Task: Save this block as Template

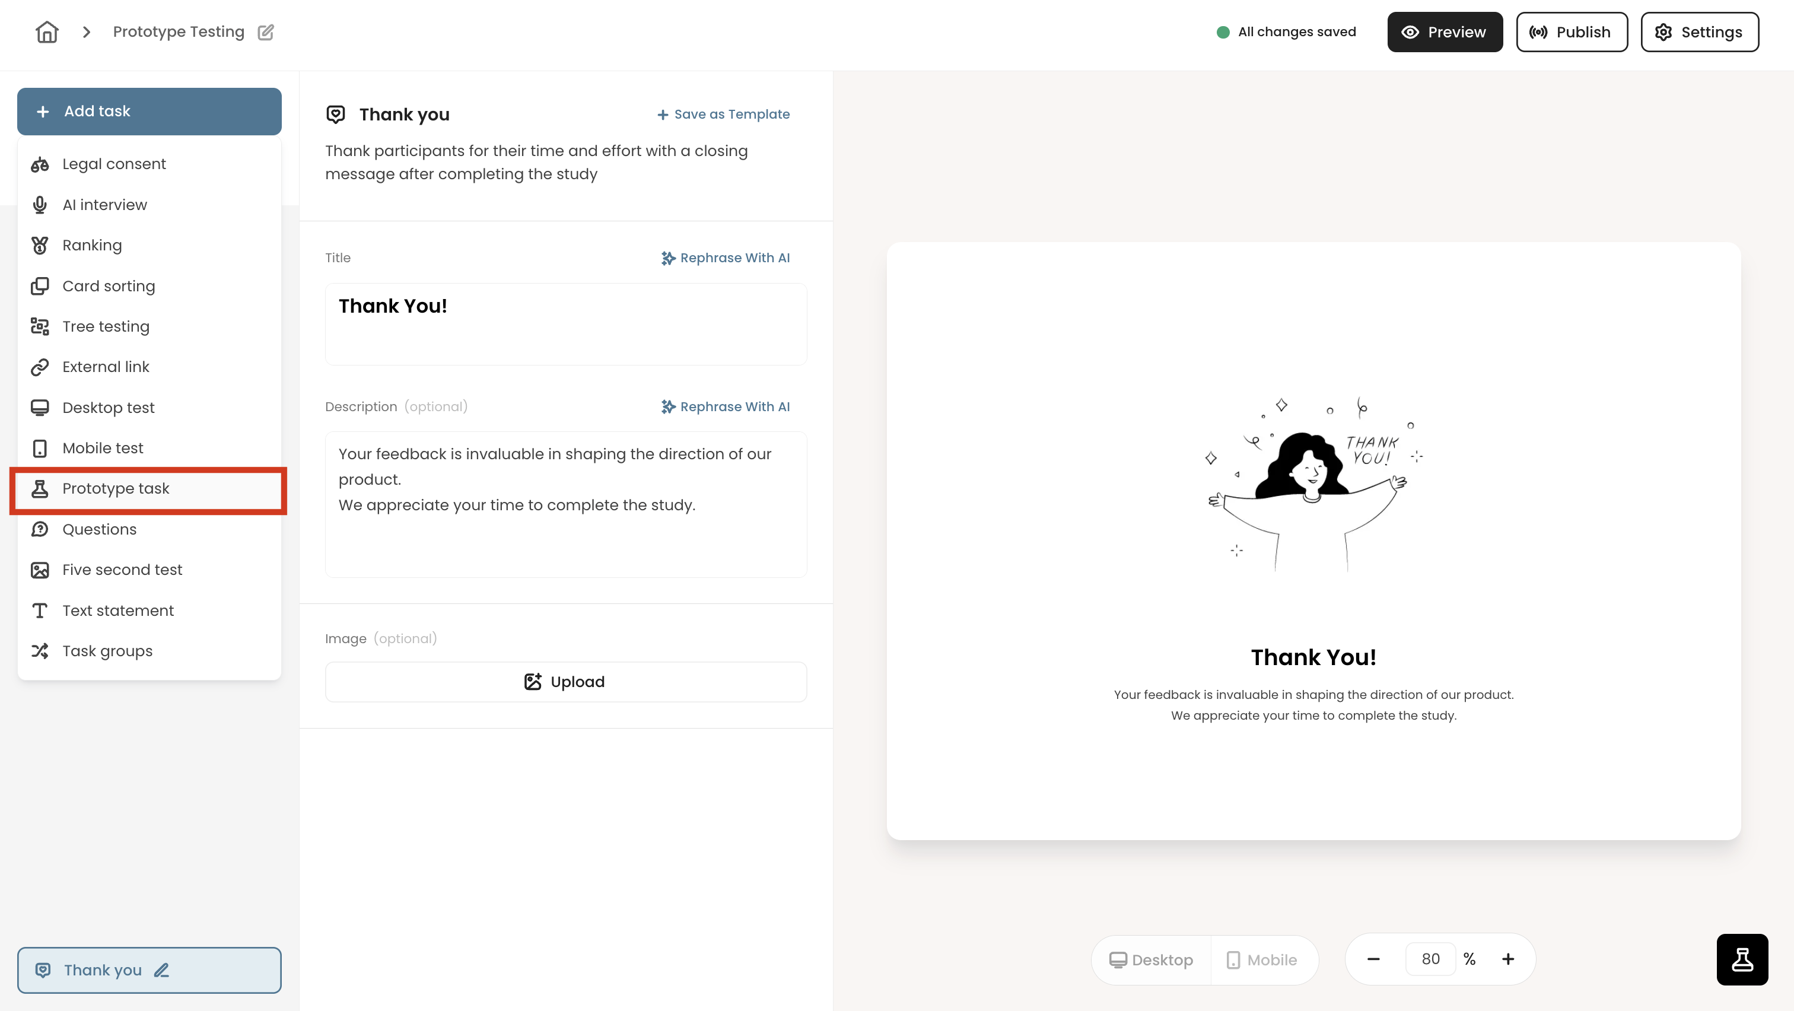Action: pyautogui.click(x=724, y=114)
